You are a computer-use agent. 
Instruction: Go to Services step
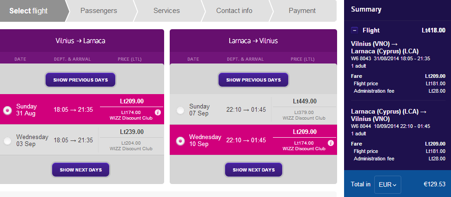(166, 11)
